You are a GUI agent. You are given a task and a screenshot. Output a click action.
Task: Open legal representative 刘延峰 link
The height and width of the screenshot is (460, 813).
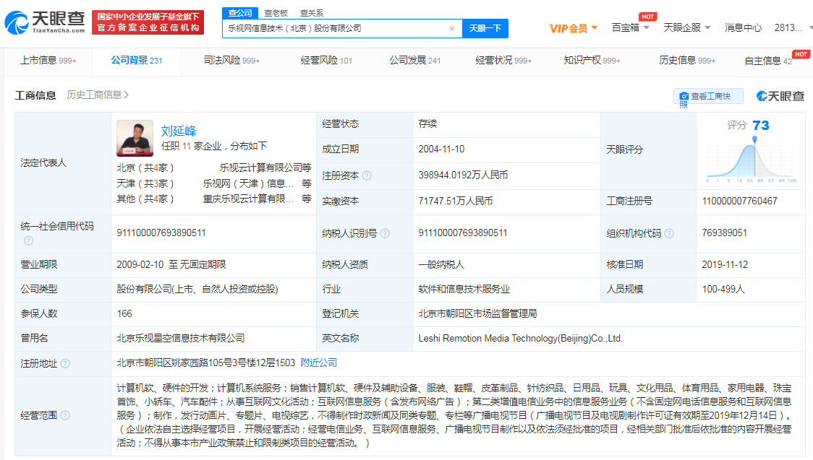click(179, 131)
